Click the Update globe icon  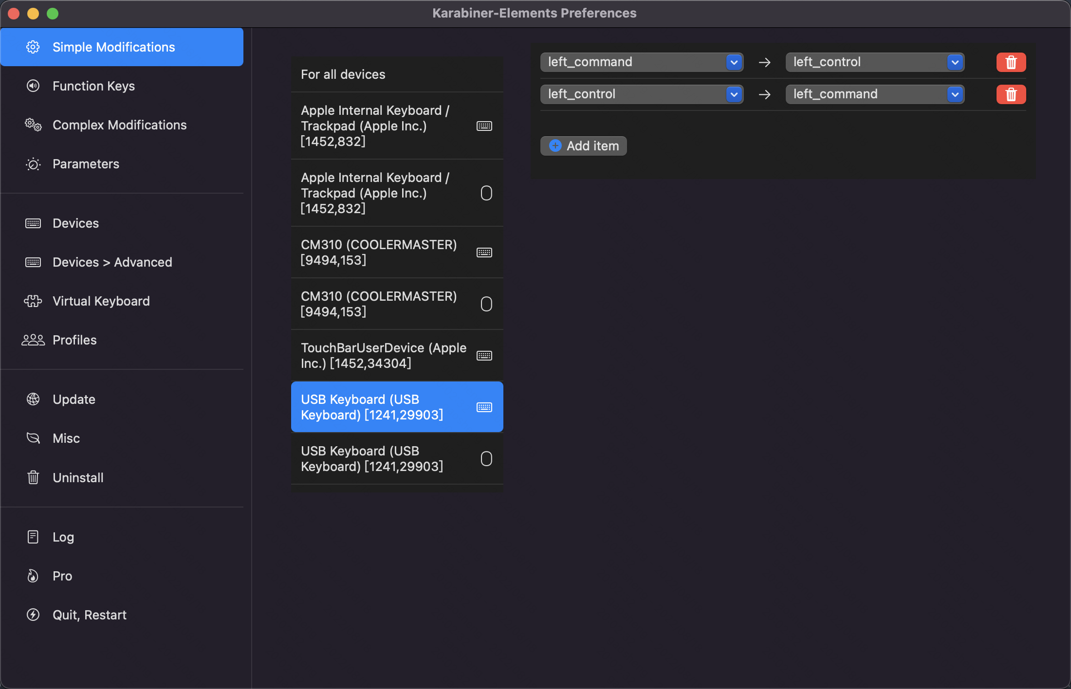coord(33,399)
